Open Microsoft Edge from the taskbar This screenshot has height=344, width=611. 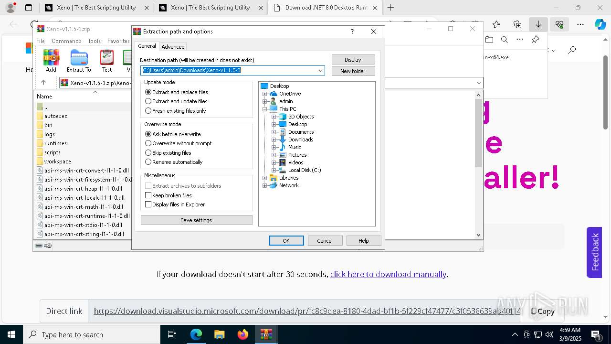tap(196, 334)
